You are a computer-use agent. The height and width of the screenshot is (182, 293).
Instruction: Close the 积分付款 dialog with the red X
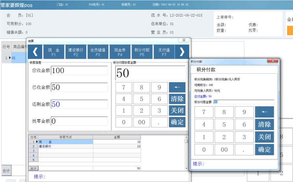click(272, 61)
